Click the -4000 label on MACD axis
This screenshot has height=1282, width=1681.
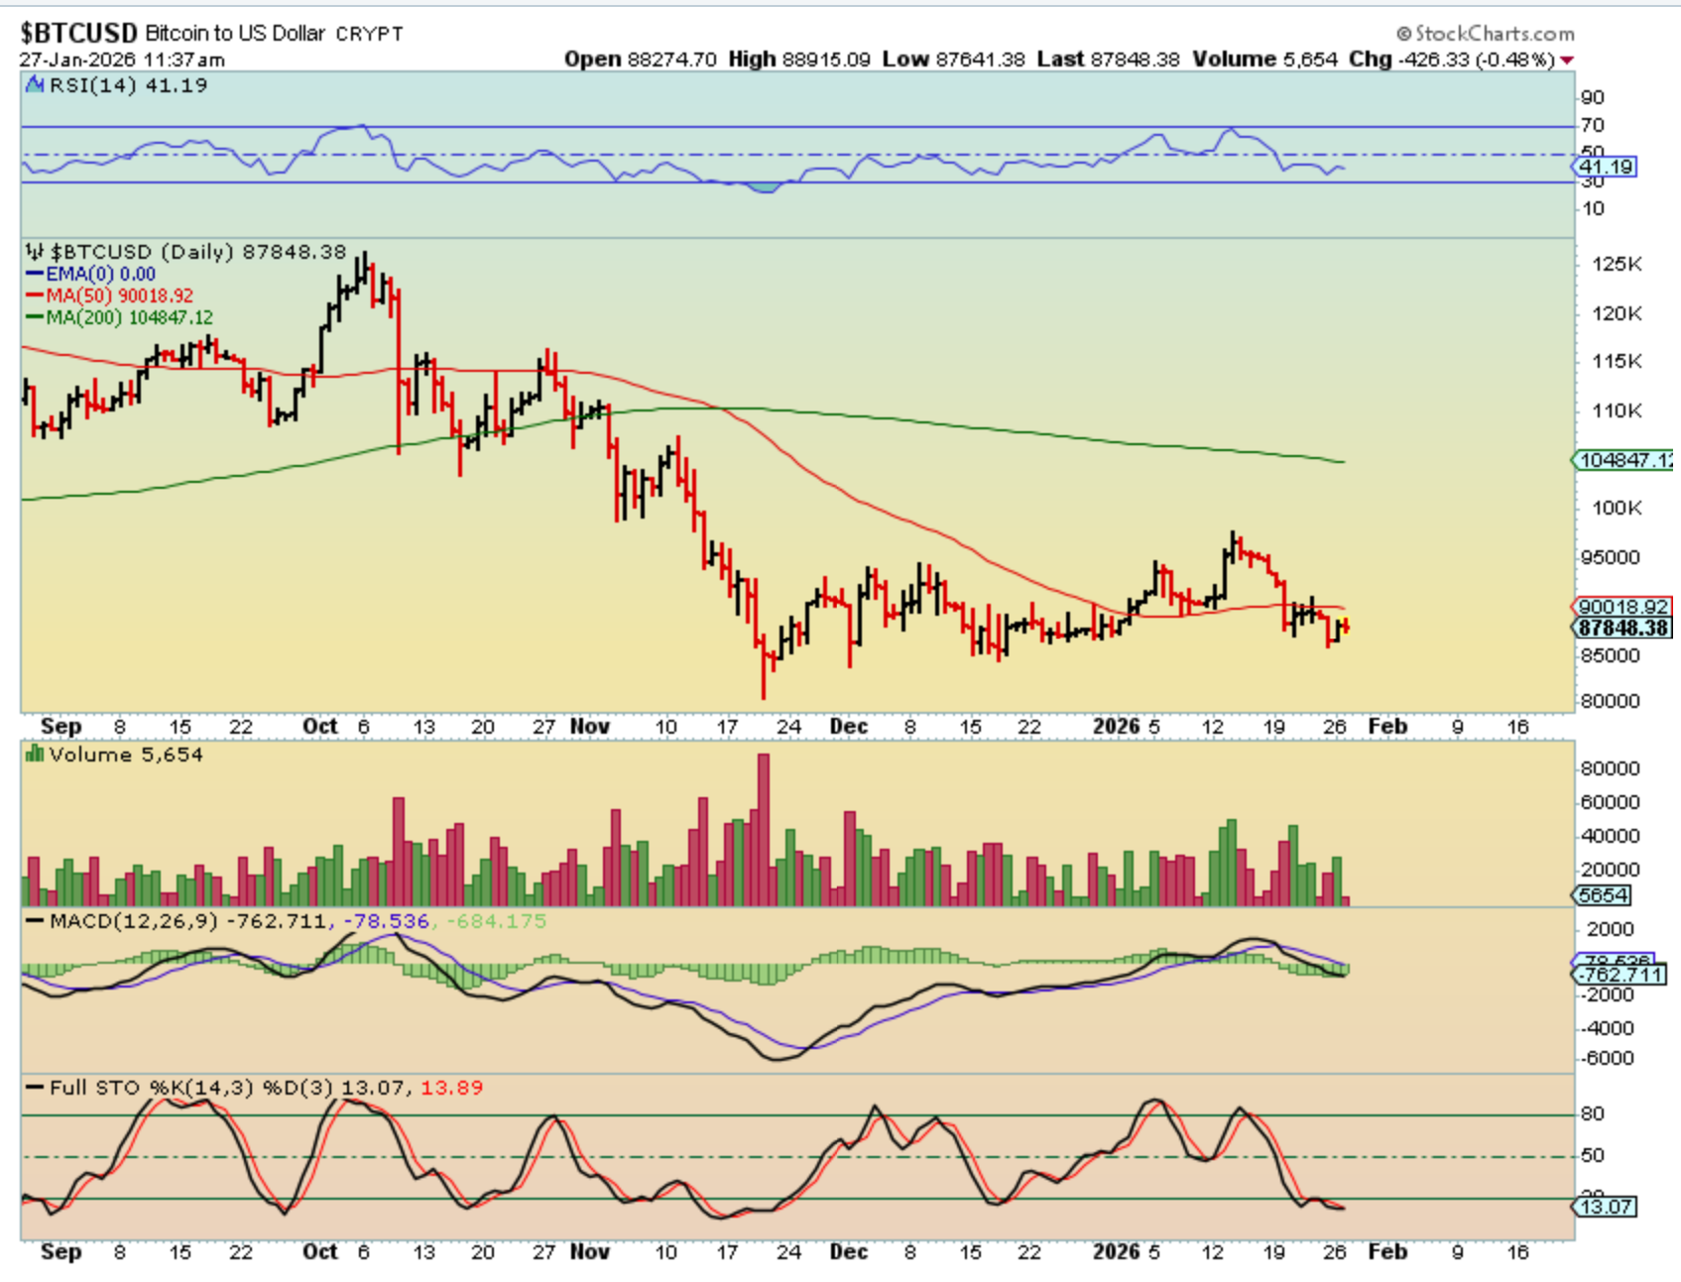coord(1606,1028)
